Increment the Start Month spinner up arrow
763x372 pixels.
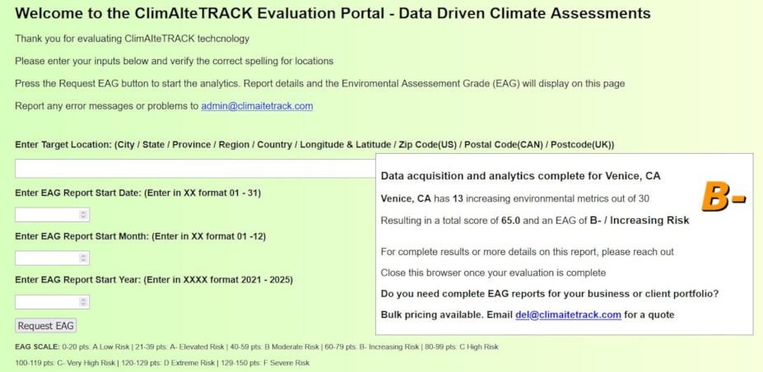pos(83,256)
